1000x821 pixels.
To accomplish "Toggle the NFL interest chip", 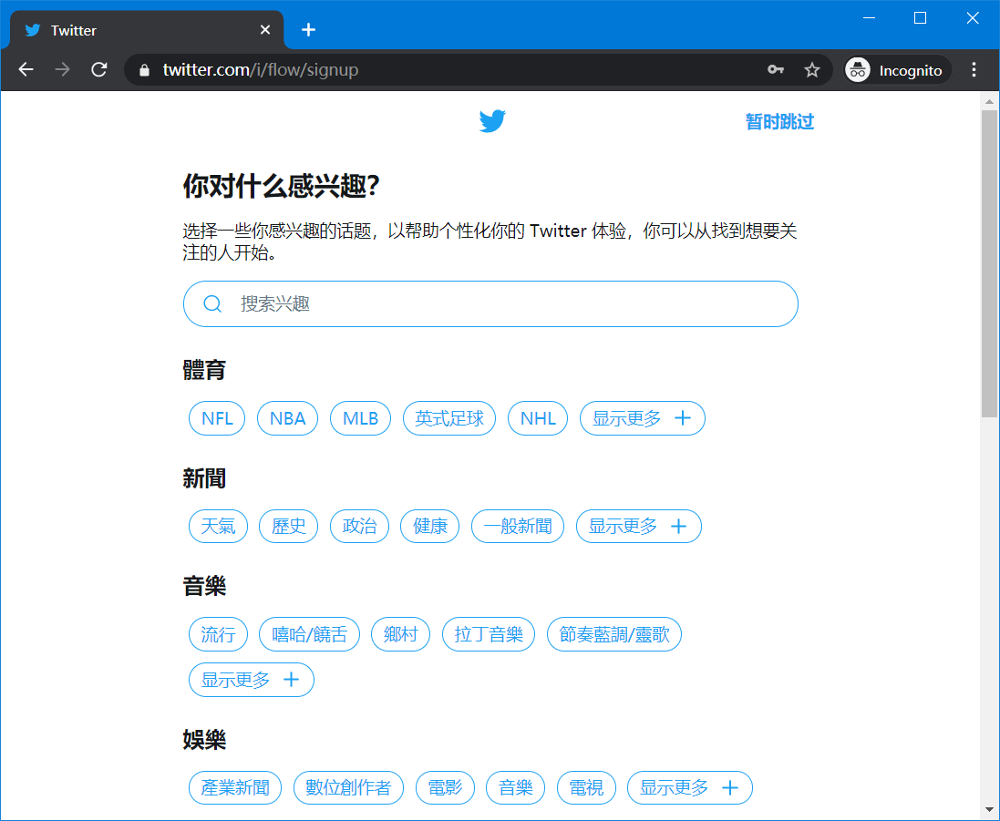I will point(217,418).
